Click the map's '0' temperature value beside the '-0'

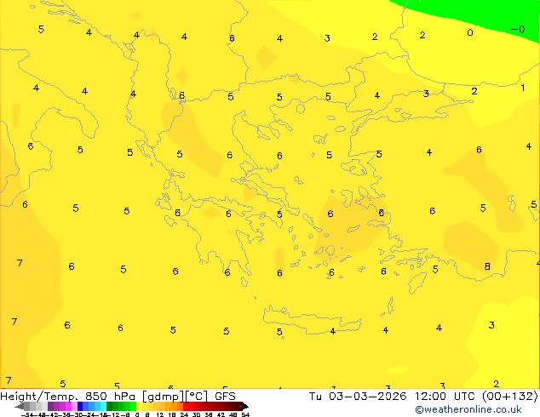click(470, 32)
